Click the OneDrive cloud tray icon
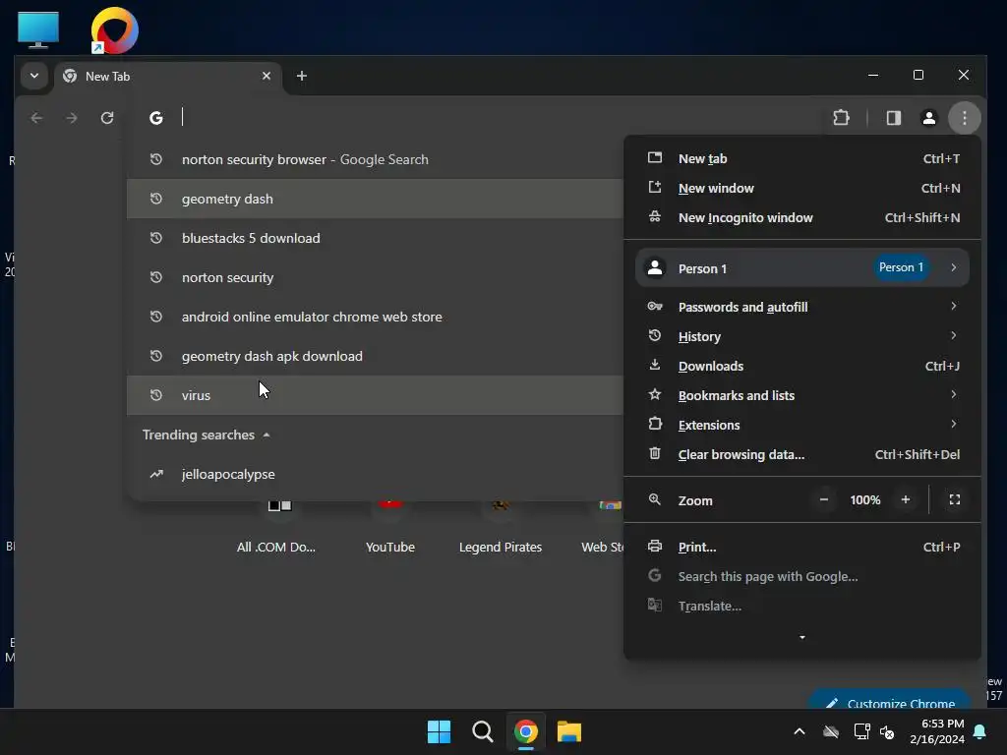The width and height of the screenshot is (1007, 755). (x=831, y=731)
